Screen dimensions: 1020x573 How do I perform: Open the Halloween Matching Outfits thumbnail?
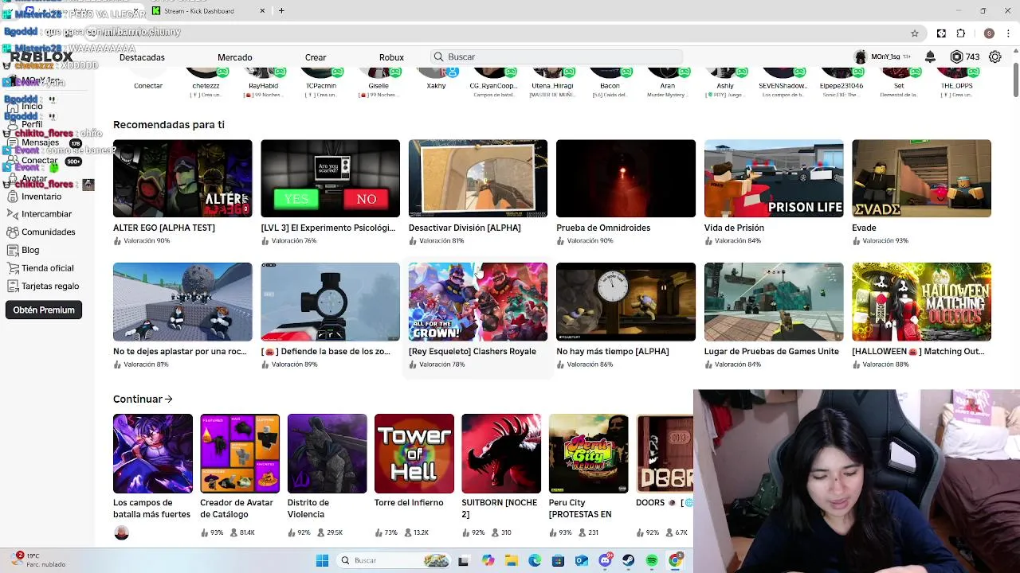[921, 302]
